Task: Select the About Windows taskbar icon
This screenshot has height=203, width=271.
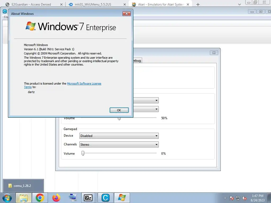Action: [122, 198]
